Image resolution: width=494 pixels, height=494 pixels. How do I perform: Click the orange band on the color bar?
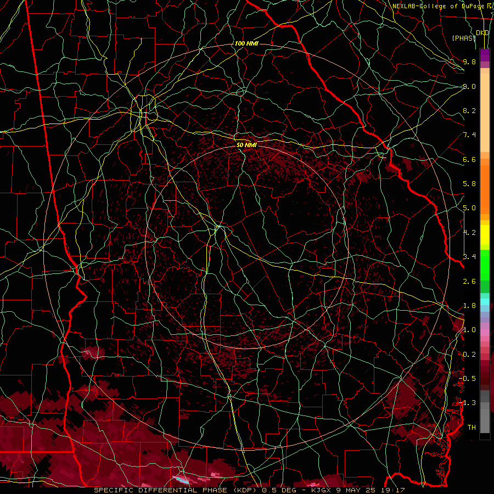(485, 189)
